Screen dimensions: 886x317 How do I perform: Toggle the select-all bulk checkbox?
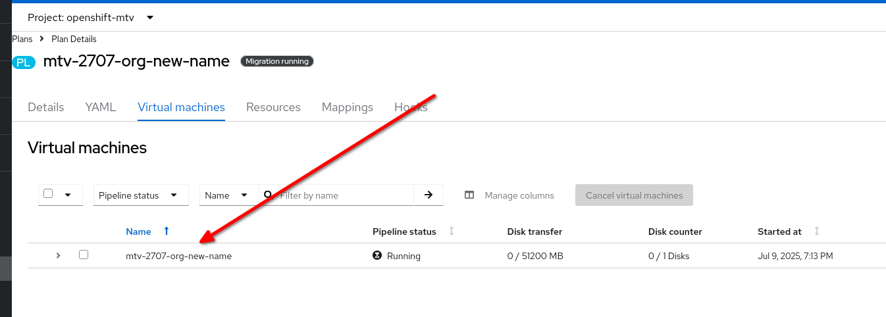tap(48, 193)
